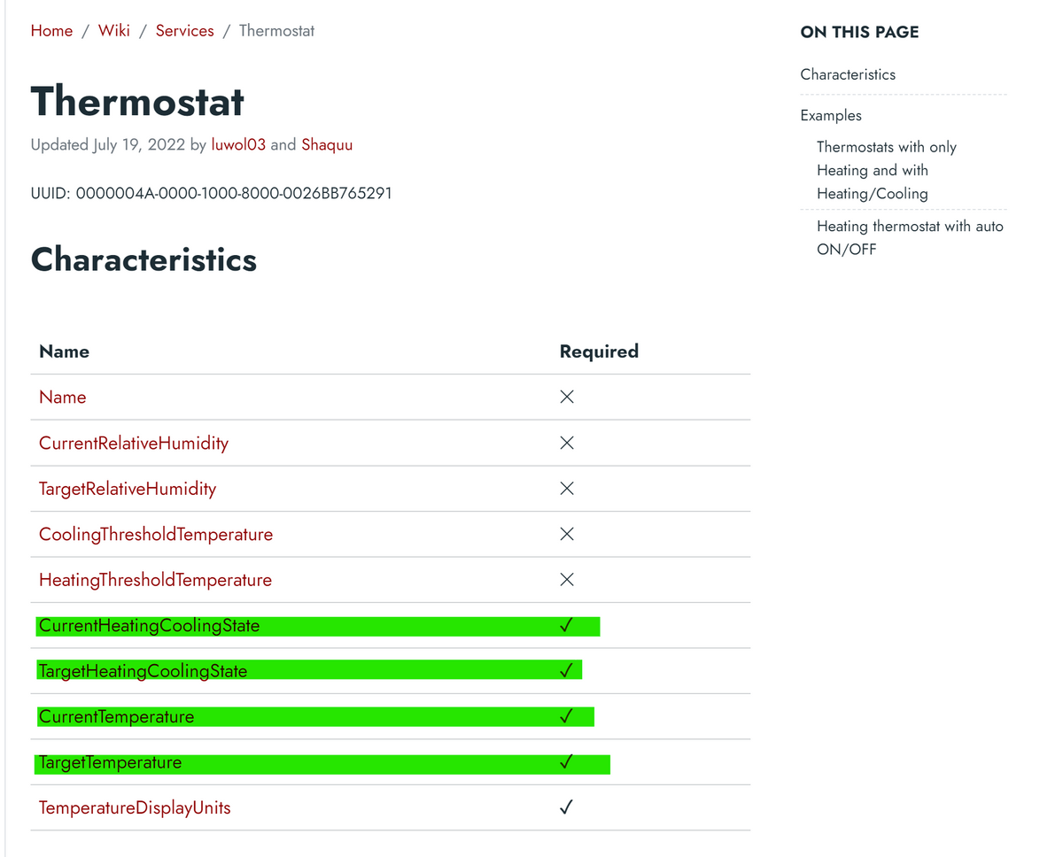The image size is (1063, 857).
Task: Click the Home breadcrumb link
Action: 51,31
